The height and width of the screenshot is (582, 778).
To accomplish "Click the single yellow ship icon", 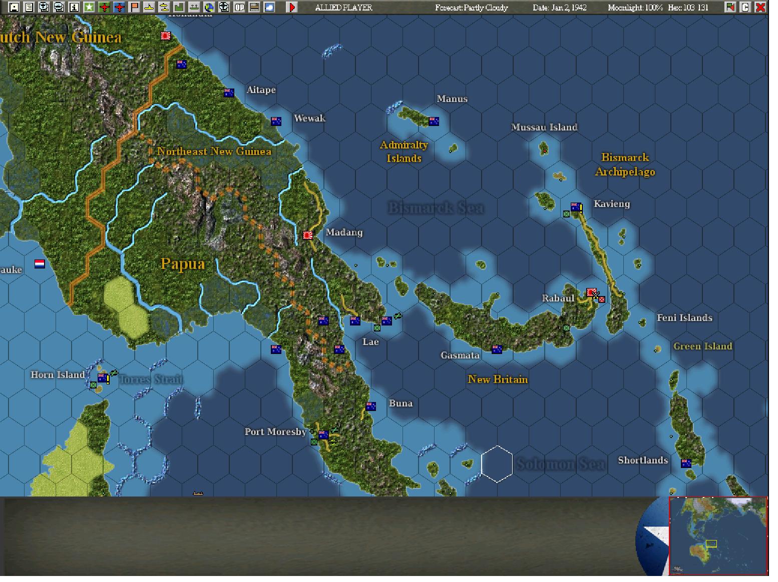I will (x=149, y=7).
